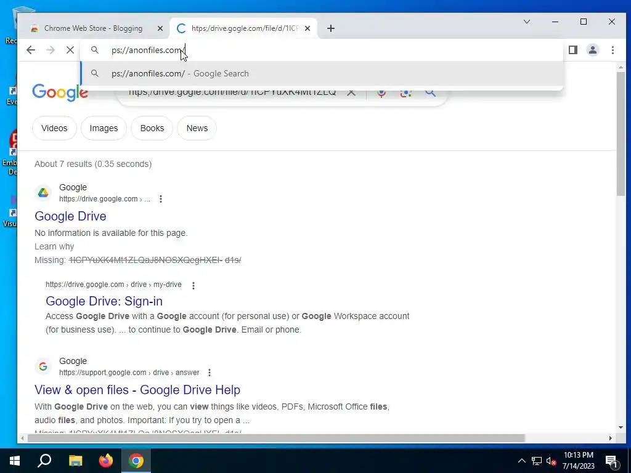The width and height of the screenshot is (631, 473).
Task: Click the scroll up arrow
Action: (621, 67)
